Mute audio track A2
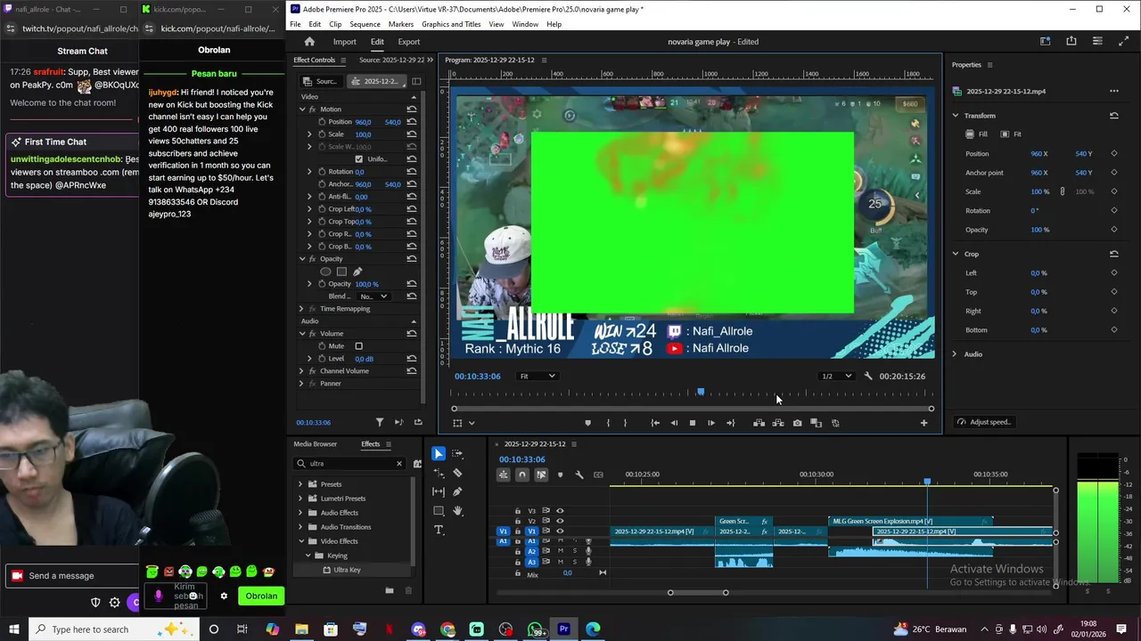This screenshot has width=1141, height=641. point(560,551)
